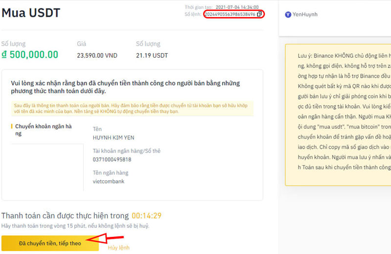Click 'Hãy thanh toán trong vòng 15 phút' note

pos(75,226)
